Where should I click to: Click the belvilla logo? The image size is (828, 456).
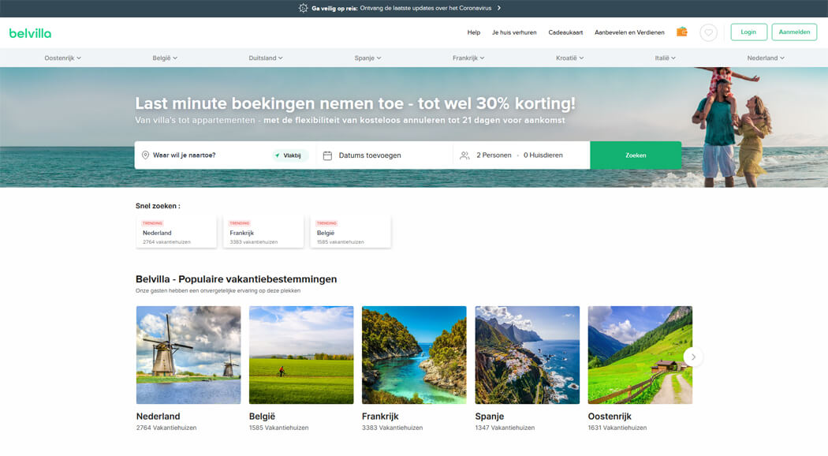click(30, 33)
